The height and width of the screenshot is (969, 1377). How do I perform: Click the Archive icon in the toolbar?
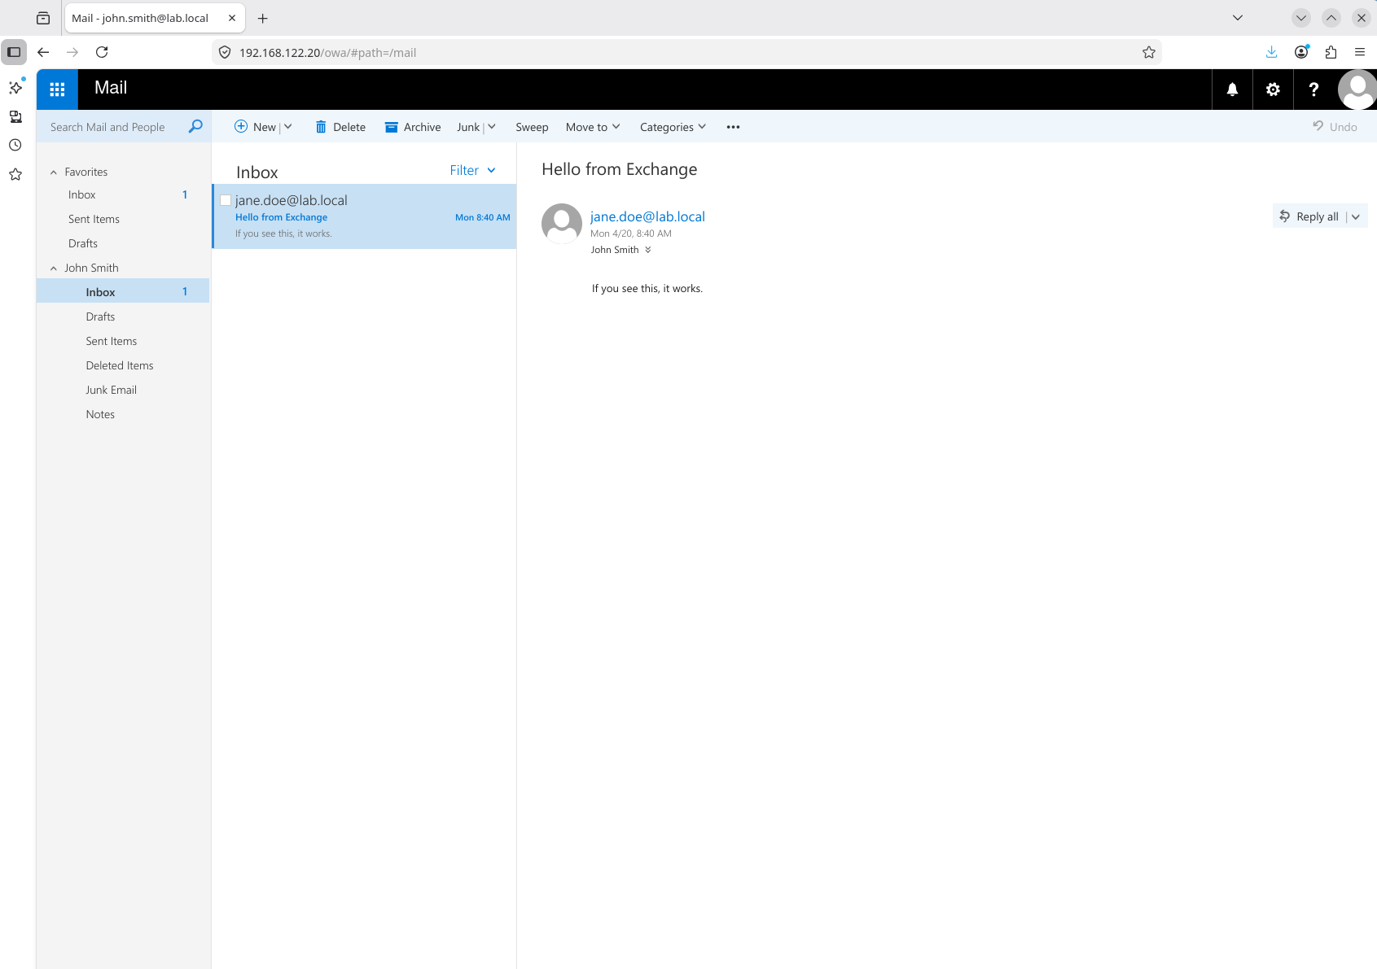tap(392, 127)
